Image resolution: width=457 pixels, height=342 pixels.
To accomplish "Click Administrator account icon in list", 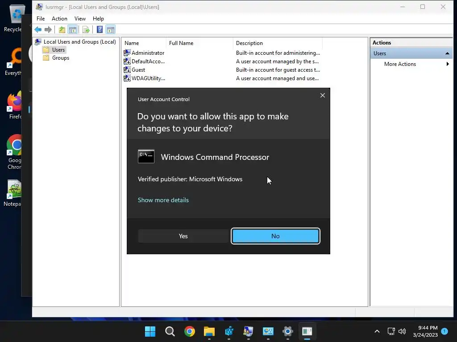I will pos(127,53).
